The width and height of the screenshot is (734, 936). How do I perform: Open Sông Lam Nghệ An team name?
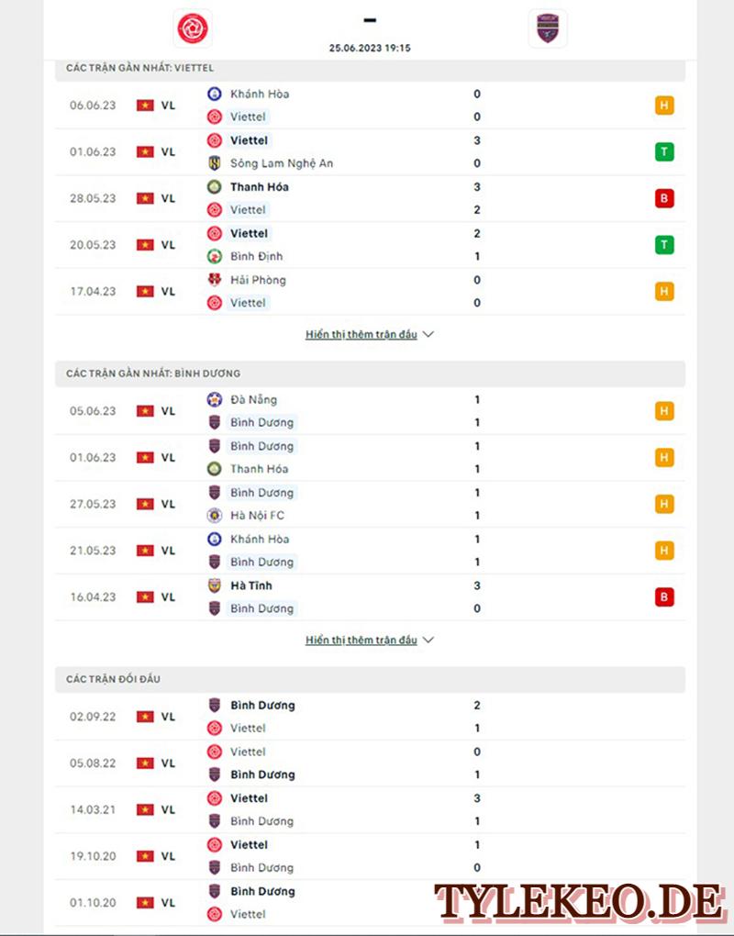tap(282, 163)
